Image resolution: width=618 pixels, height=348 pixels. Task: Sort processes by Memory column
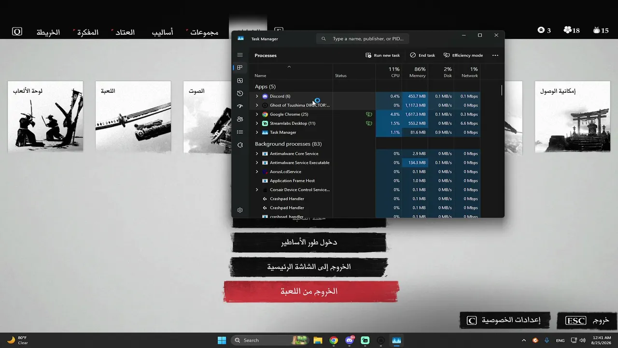tap(415, 72)
